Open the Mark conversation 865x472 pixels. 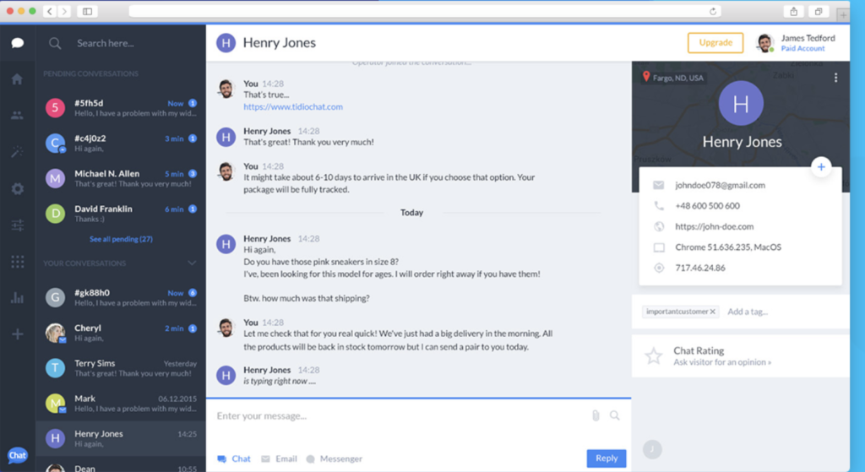[121, 403]
